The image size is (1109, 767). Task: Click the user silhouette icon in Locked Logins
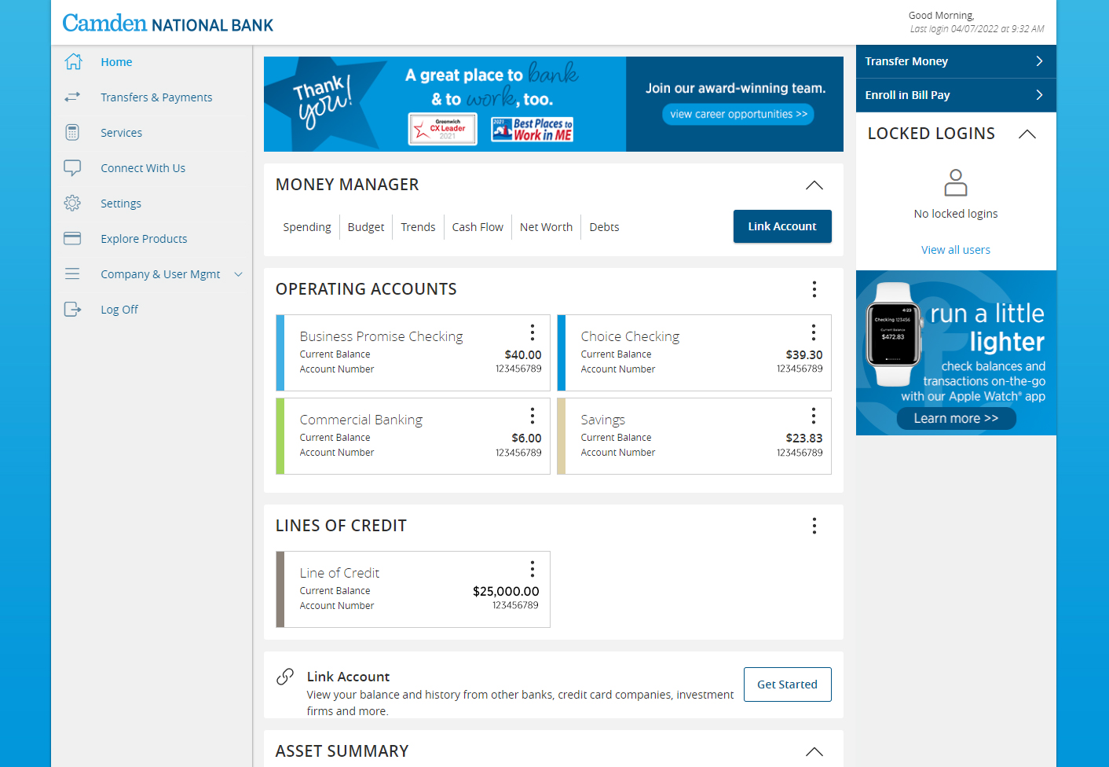click(x=956, y=182)
